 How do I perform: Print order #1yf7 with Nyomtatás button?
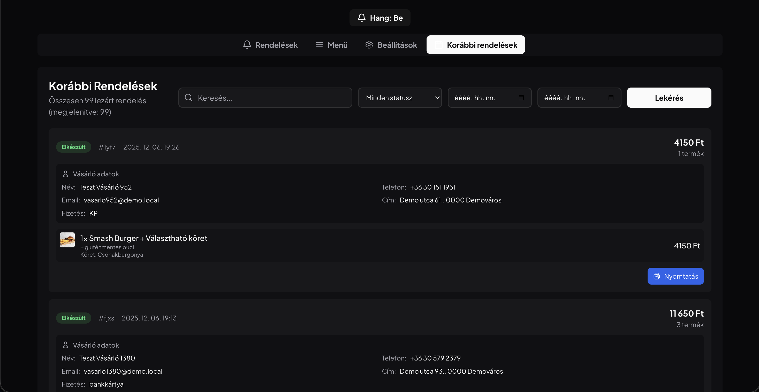click(x=675, y=276)
